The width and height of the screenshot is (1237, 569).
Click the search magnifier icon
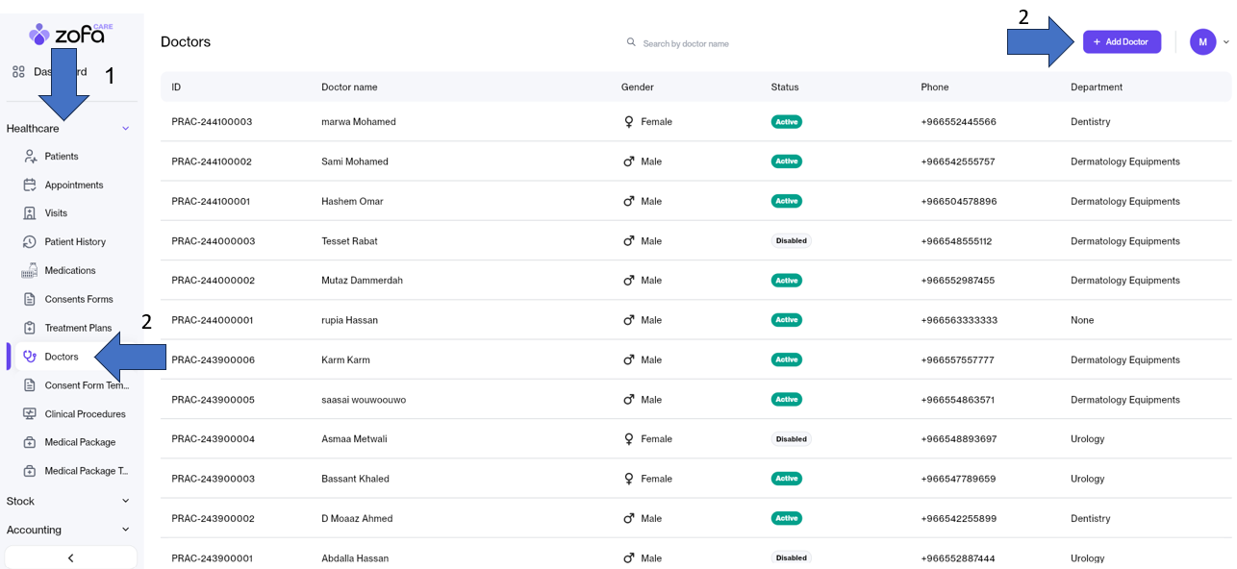pyautogui.click(x=631, y=42)
